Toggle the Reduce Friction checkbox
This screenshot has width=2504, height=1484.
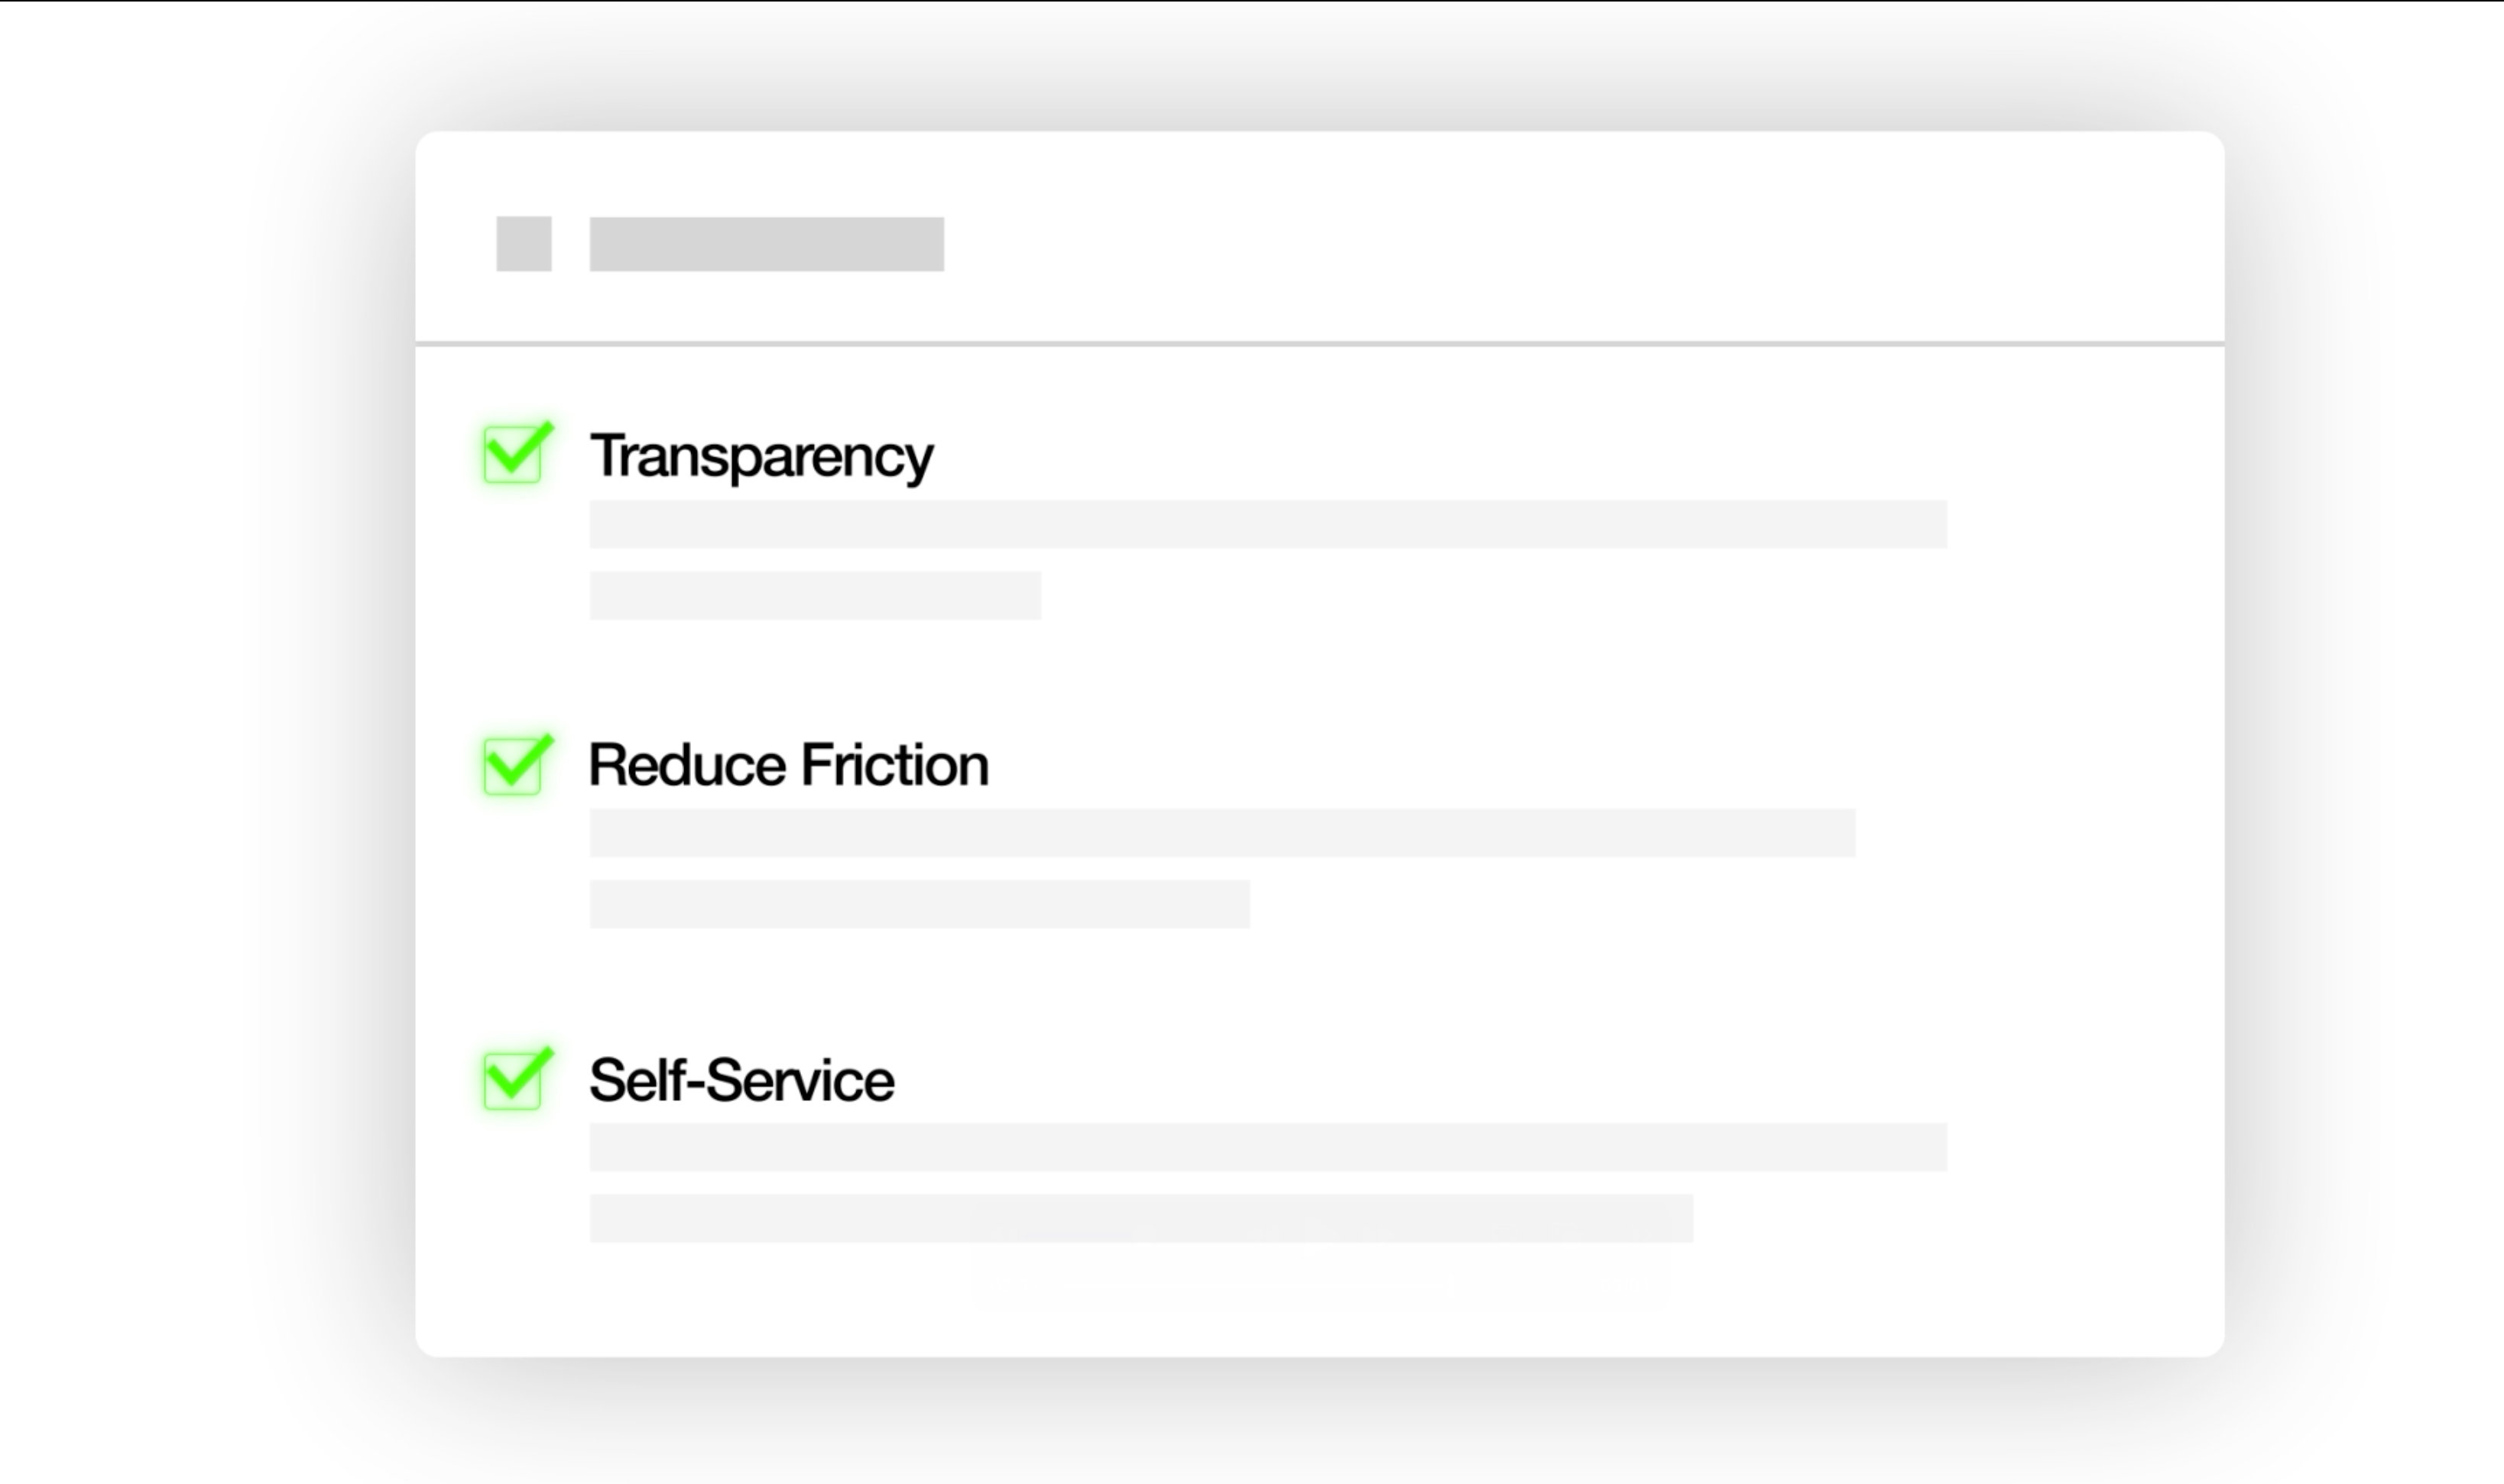(x=513, y=766)
